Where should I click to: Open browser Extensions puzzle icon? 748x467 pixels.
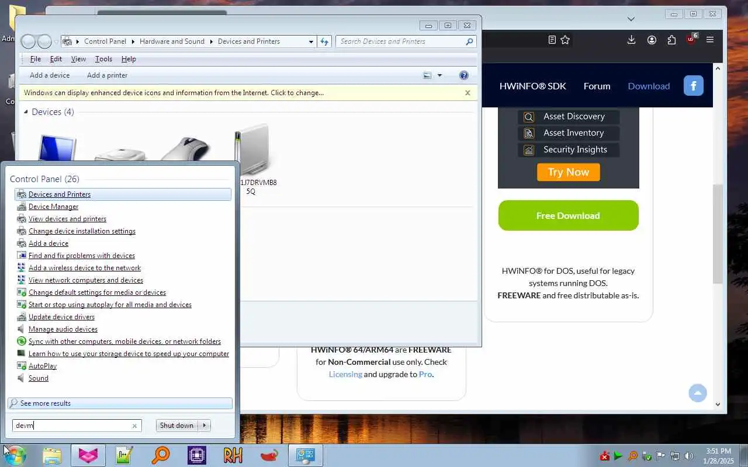click(671, 40)
